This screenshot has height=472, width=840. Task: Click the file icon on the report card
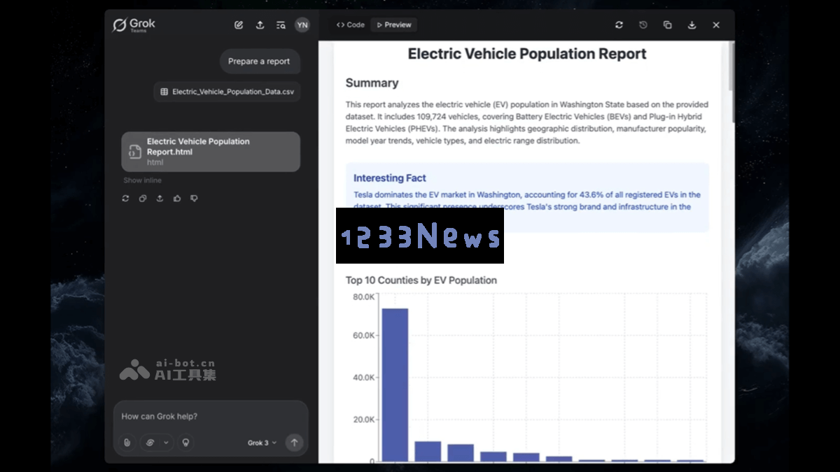coord(135,152)
